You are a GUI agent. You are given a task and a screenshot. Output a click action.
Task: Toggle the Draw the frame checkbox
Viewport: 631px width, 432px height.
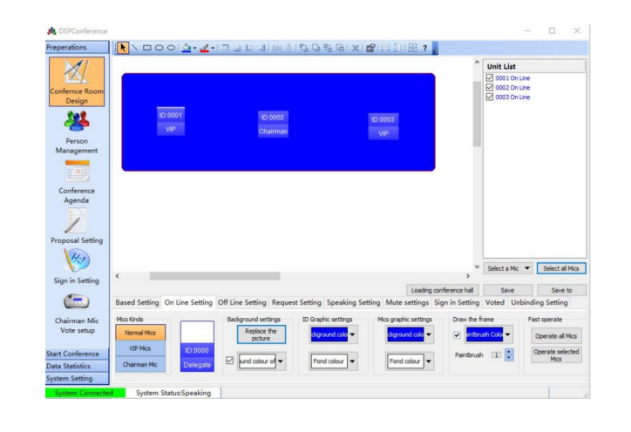[x=457, y=336]
